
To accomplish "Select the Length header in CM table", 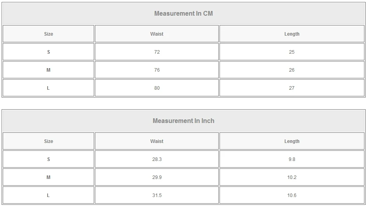I will pyautogui.click(x=292, y=34).
